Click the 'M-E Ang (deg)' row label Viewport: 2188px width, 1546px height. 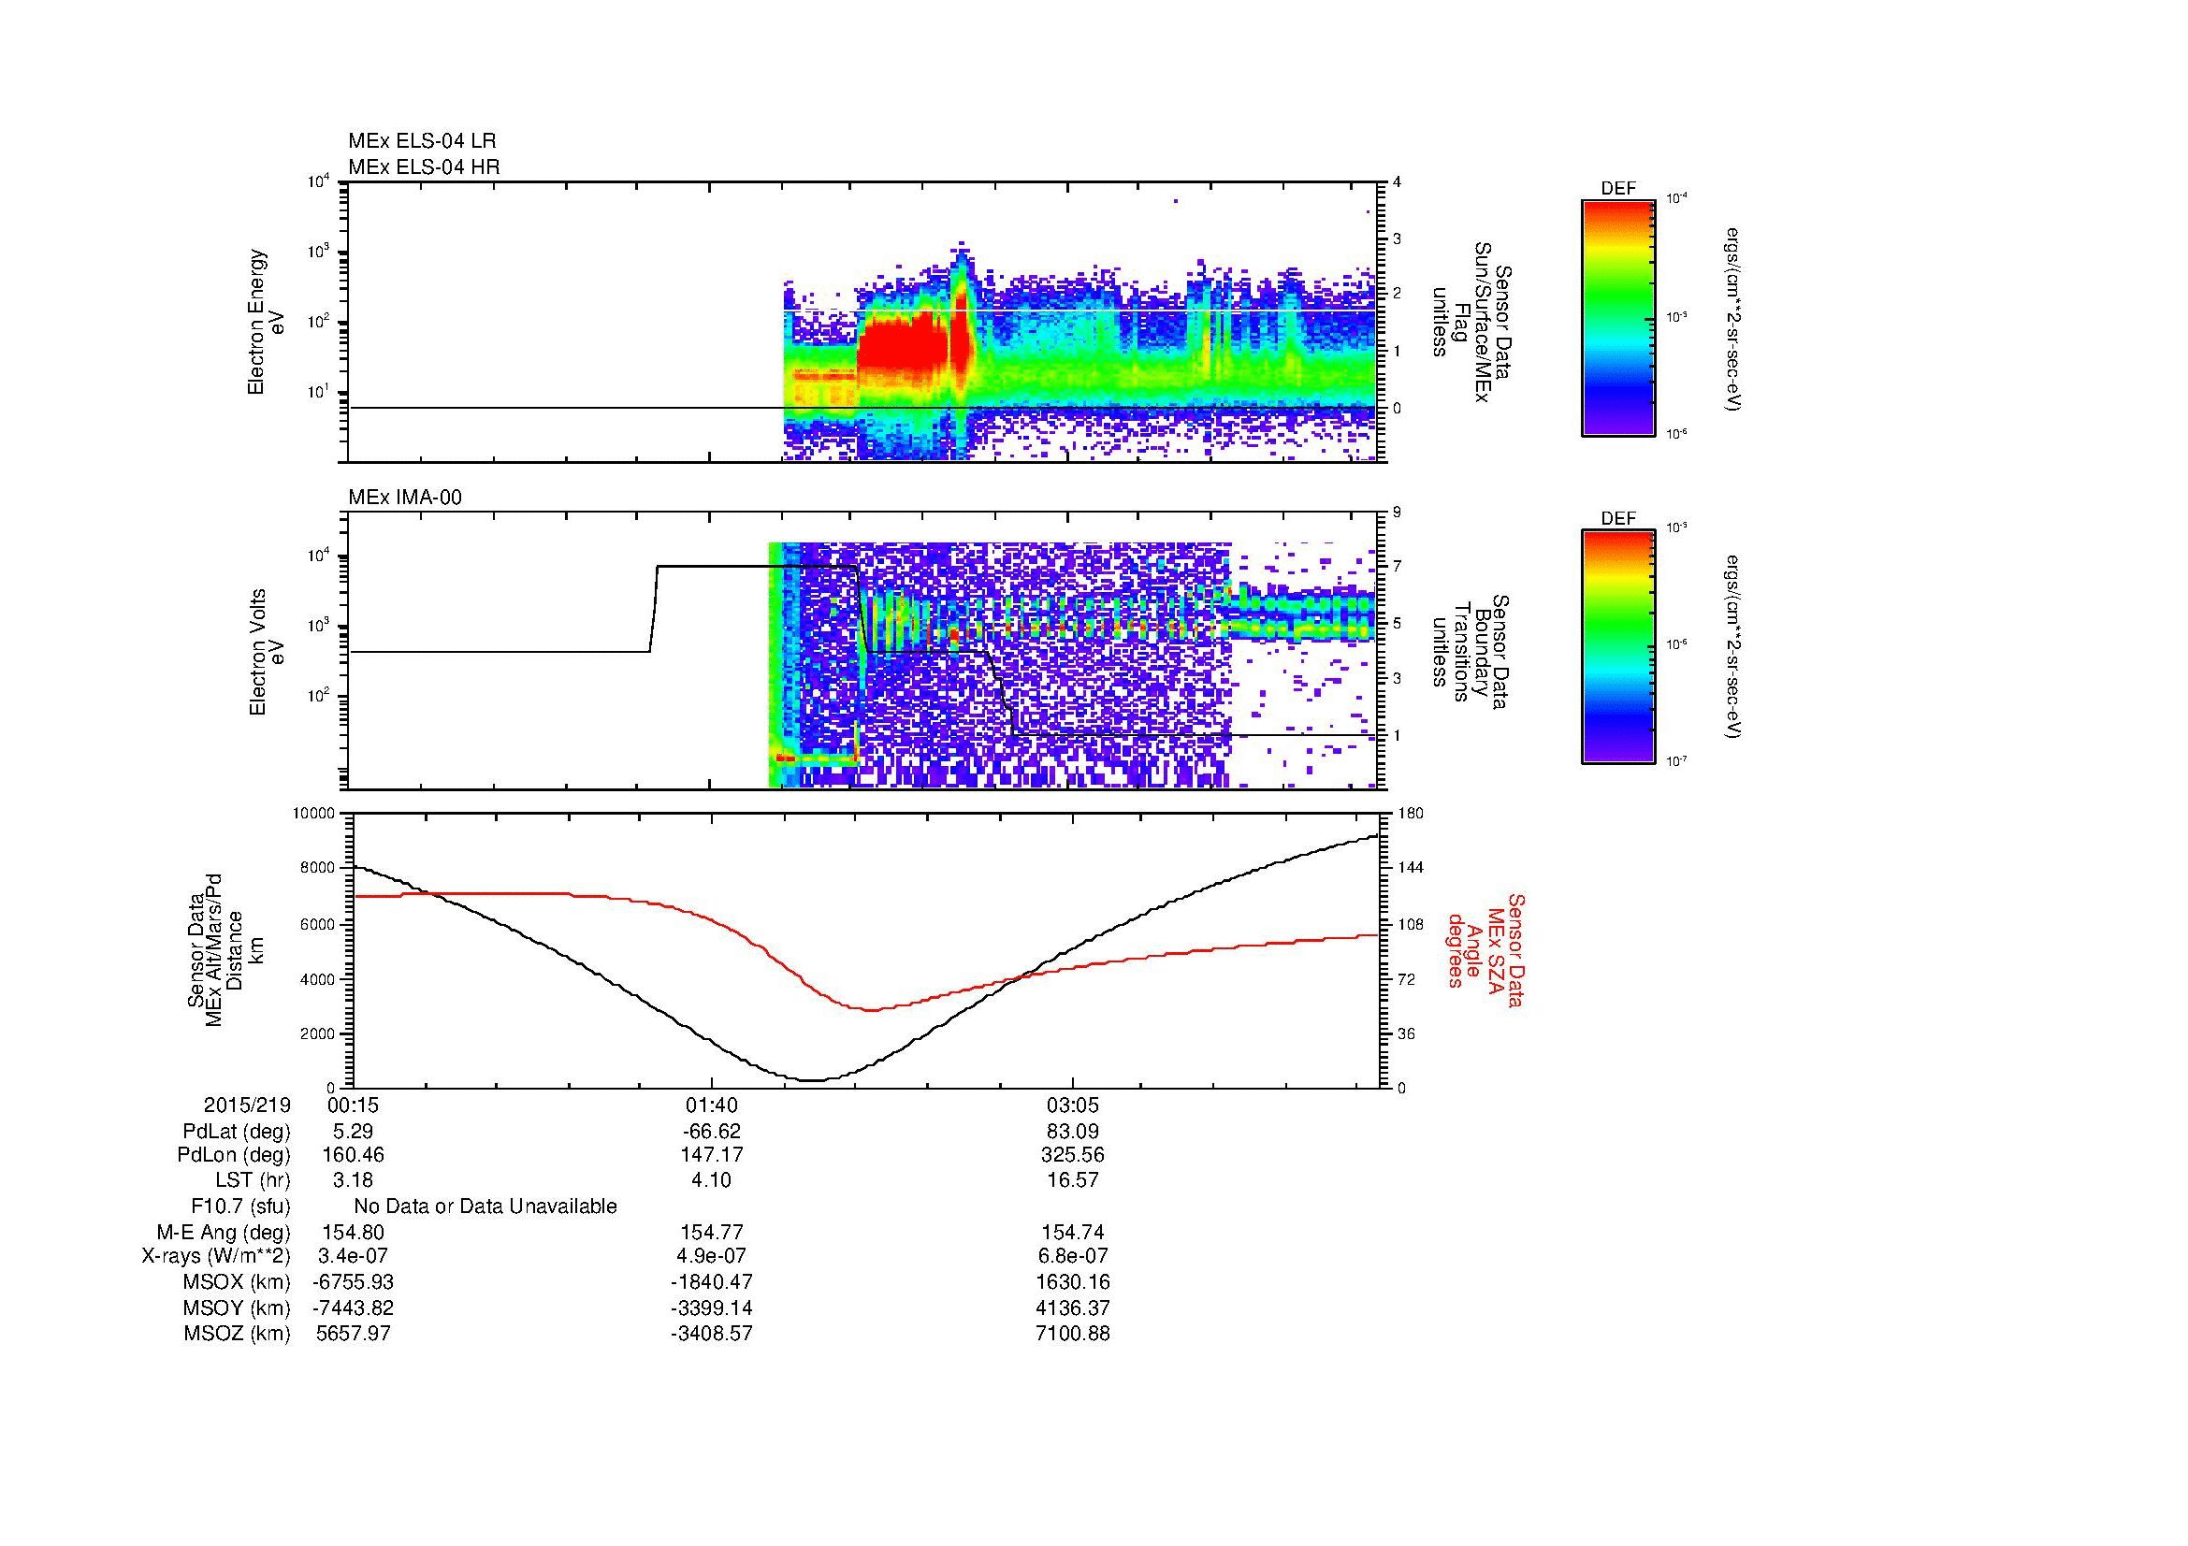point(223,1233)
